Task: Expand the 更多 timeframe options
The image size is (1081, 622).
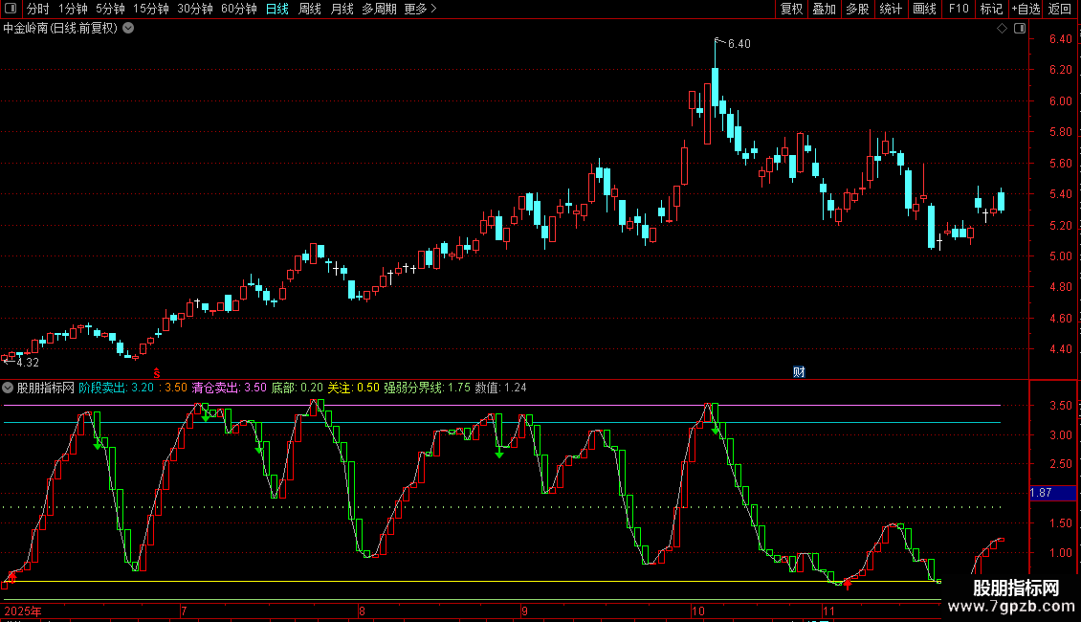Action: coord(420,10)
